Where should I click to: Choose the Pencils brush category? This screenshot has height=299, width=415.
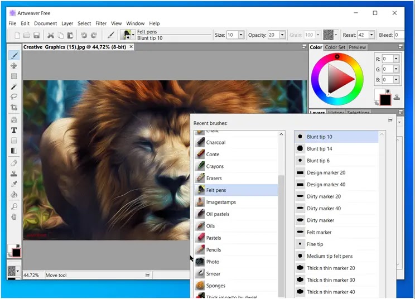point(237,249)
